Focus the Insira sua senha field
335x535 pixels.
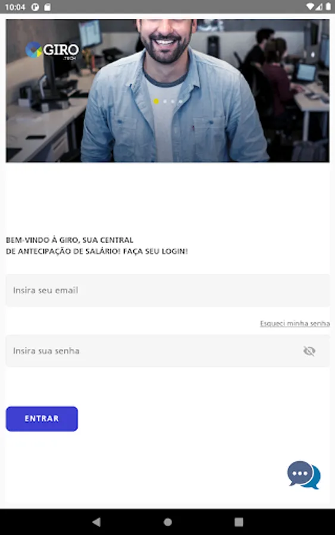point(168,351)
